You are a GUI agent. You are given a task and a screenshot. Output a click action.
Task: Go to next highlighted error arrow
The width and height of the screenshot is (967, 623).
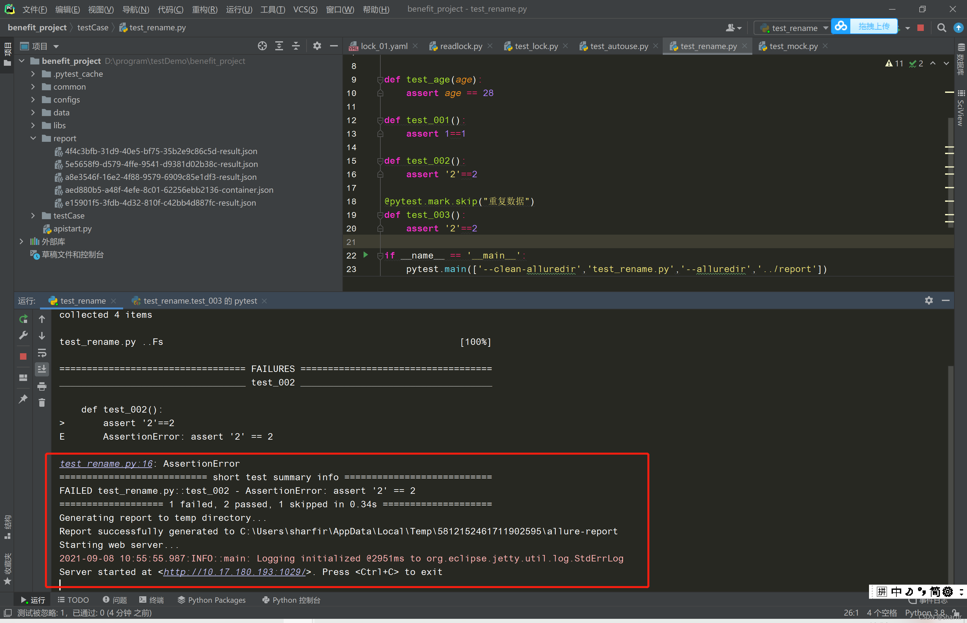[x=946, y=63]
